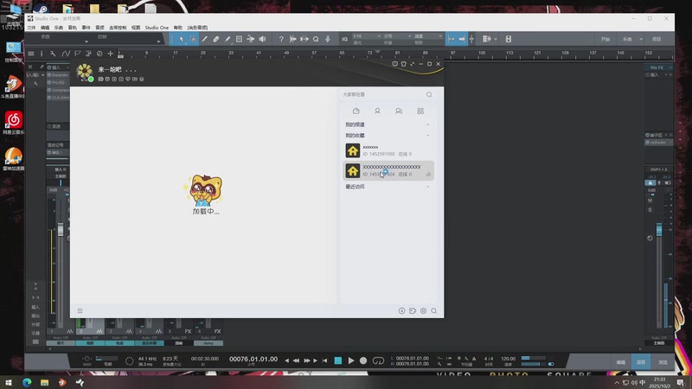The image size is (692, 389).
Task: Toggle Solo S button on main output channel
Action: (650, 210)
